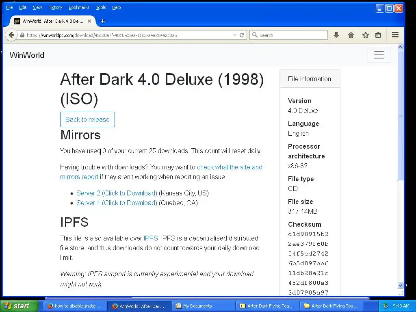This screenshot has height=312, width=416.
Task: Click the Mirrors heading
Action: tap(80, 135)
